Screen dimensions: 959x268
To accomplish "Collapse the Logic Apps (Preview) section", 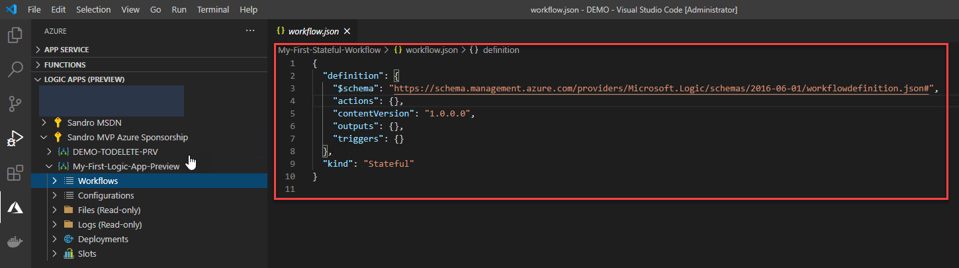I will pyautogui.click(x=84, y=79).
